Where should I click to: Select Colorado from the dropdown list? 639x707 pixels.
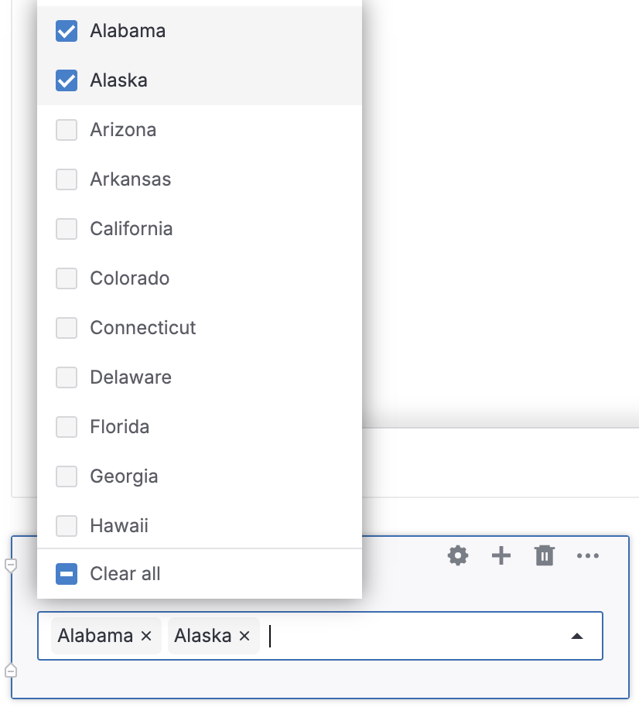(x=129, y=278)
